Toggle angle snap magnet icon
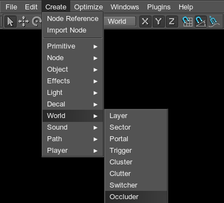This screenshot has height=203, width=224. tap(201, 22)
